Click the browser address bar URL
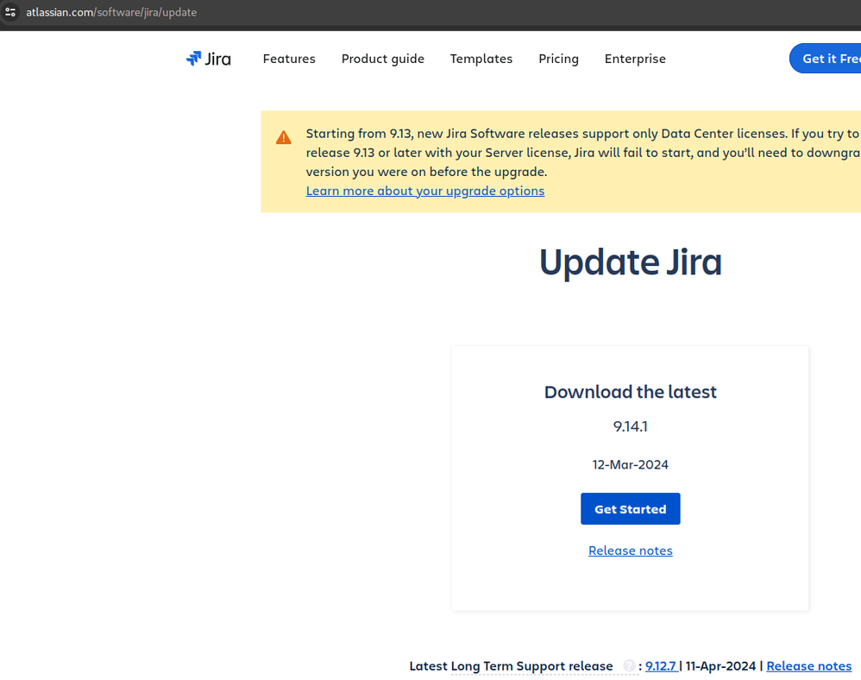 pyautogui.click(x=112, y=12)
